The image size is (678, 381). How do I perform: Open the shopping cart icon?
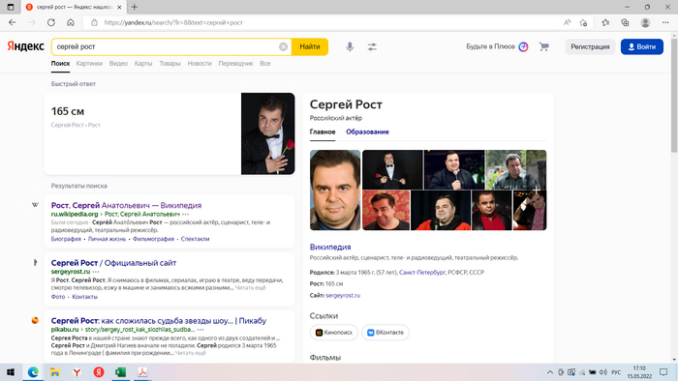click(x=544, y=46)
